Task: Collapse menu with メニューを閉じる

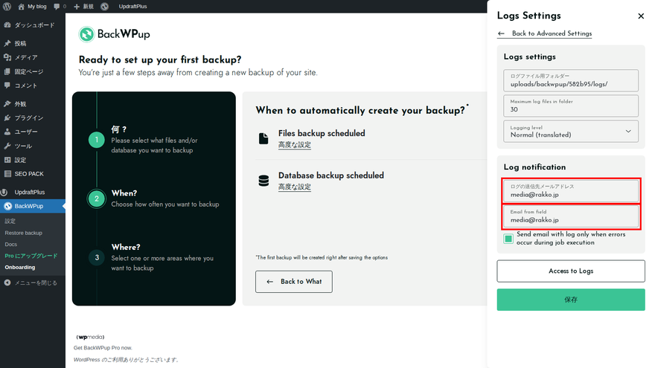Action: (x=33, y=283)
